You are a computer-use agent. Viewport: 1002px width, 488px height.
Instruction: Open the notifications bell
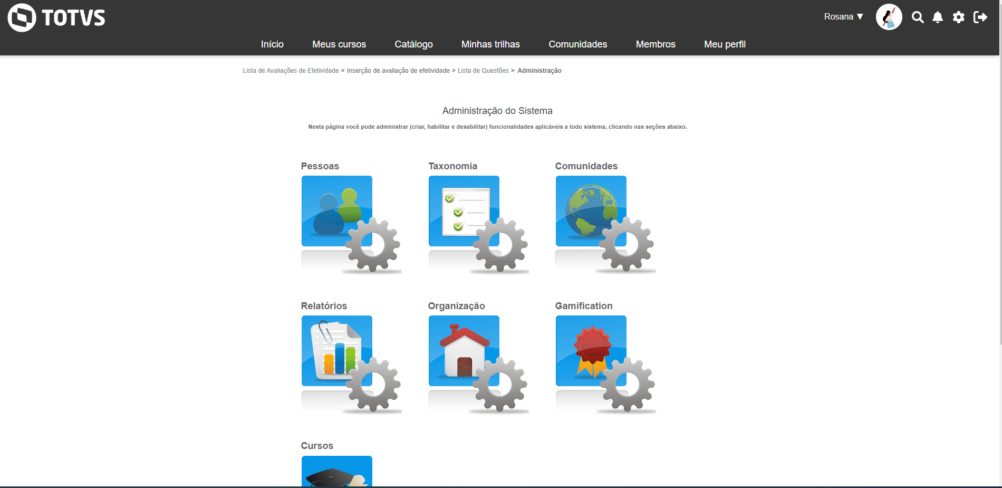938,17
